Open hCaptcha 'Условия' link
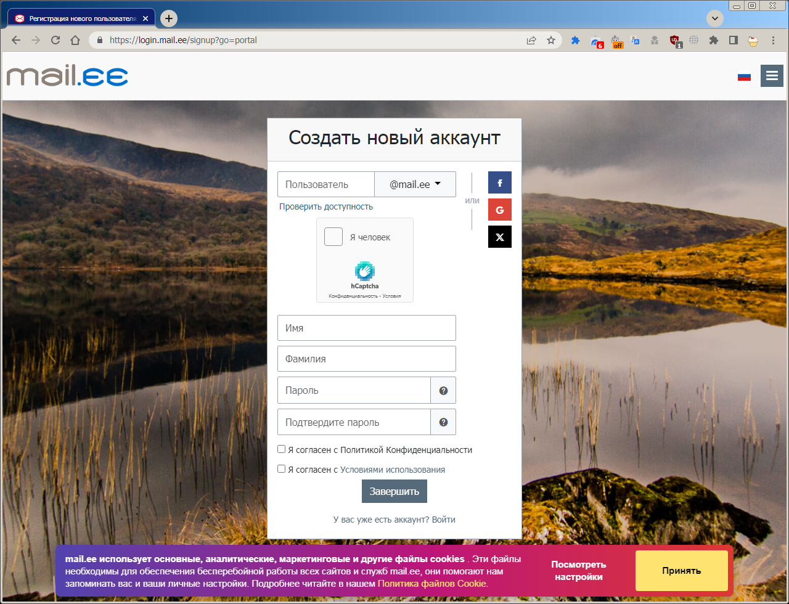Image resolution: width=789 pixels, height=604 pixels. pos(391,296)
